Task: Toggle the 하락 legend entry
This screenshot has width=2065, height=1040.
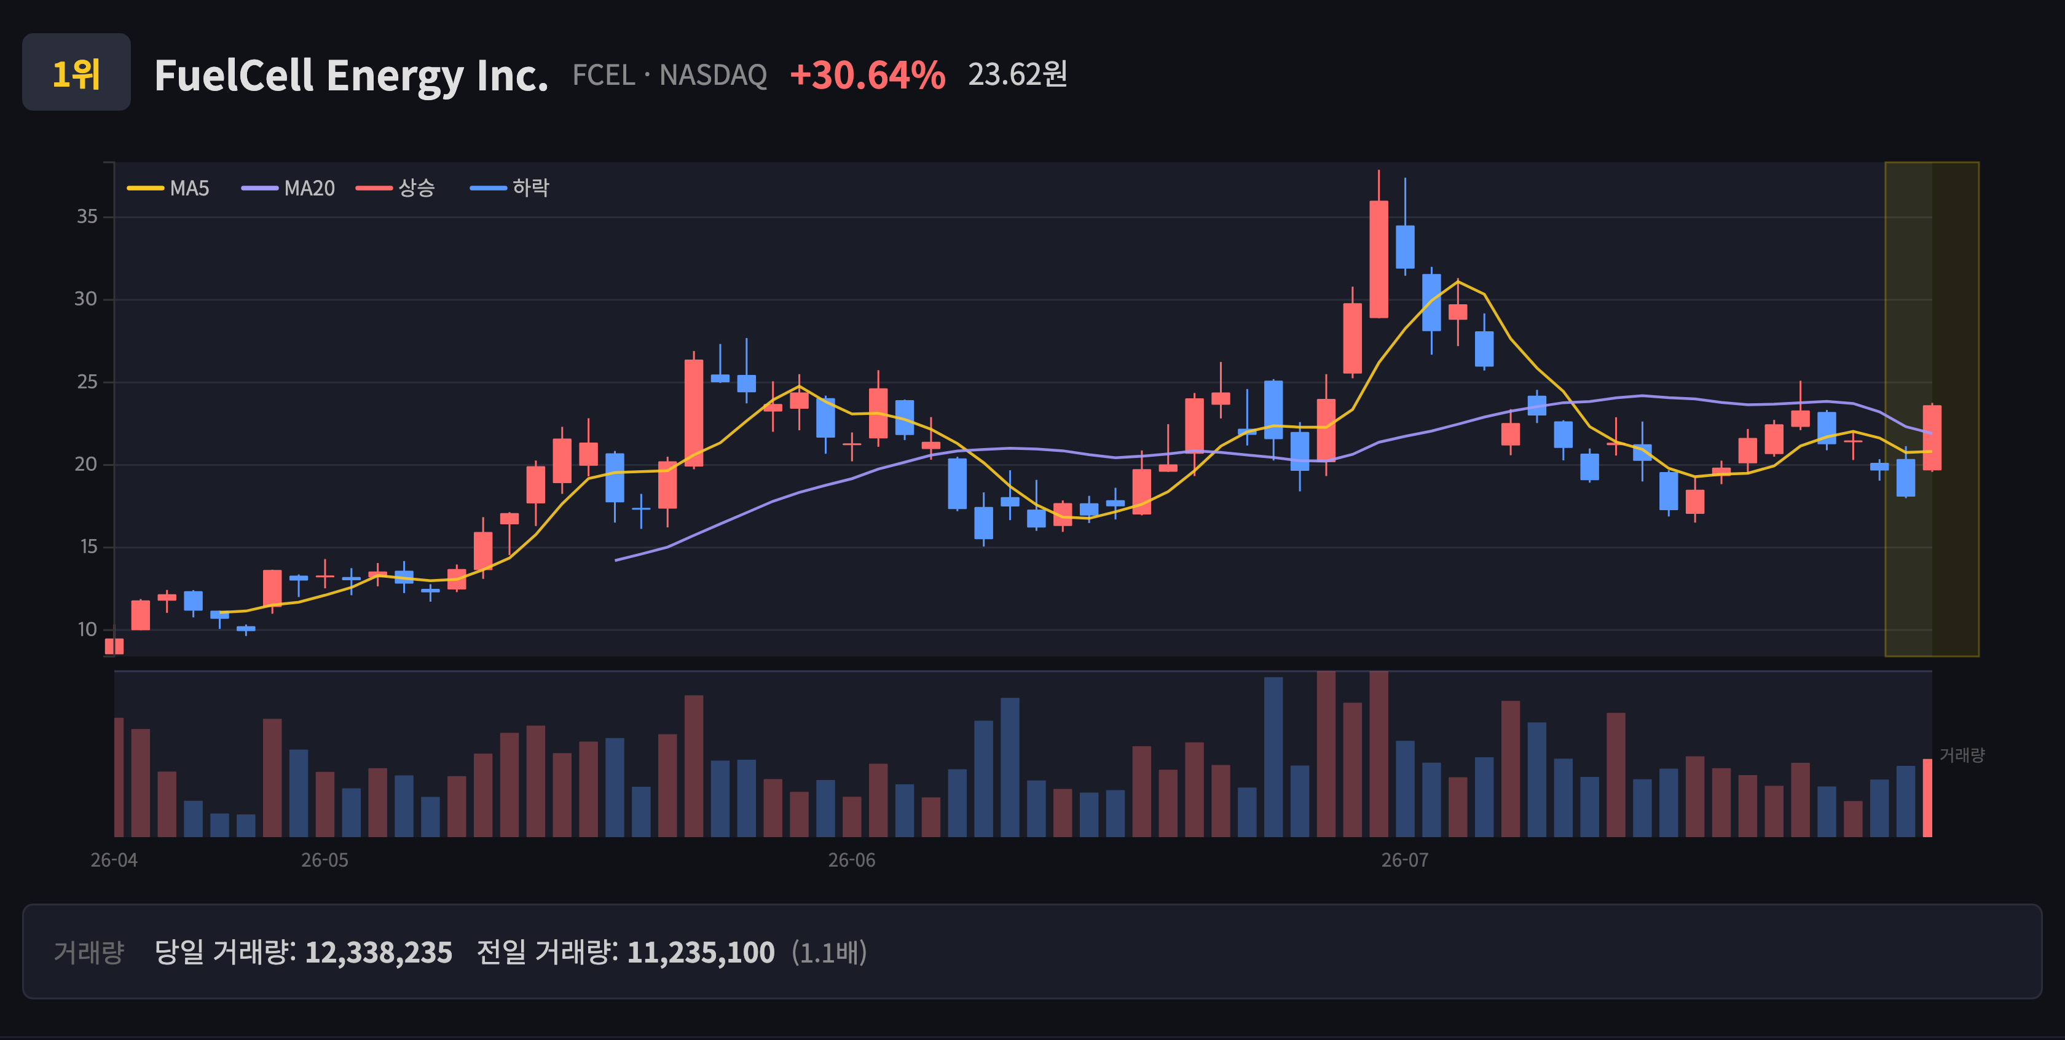Action: (510, 189)
